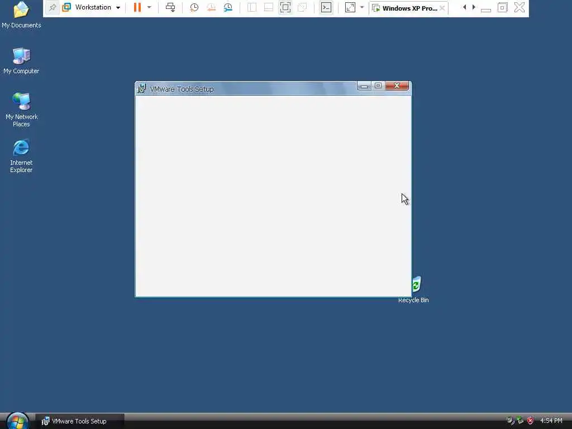The height and width of the screenshot is (429, 572).
Task: Click the VMware Tools Setup taskbar button
Action: [x=79, y=421]
